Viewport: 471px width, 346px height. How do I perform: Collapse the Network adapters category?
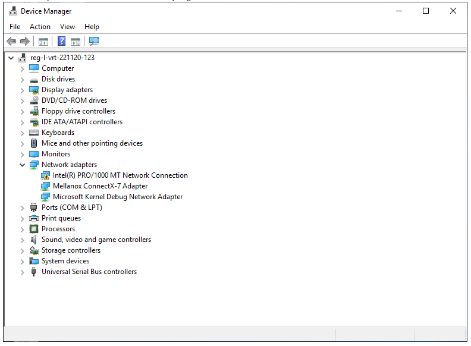[x=23, y=165]
